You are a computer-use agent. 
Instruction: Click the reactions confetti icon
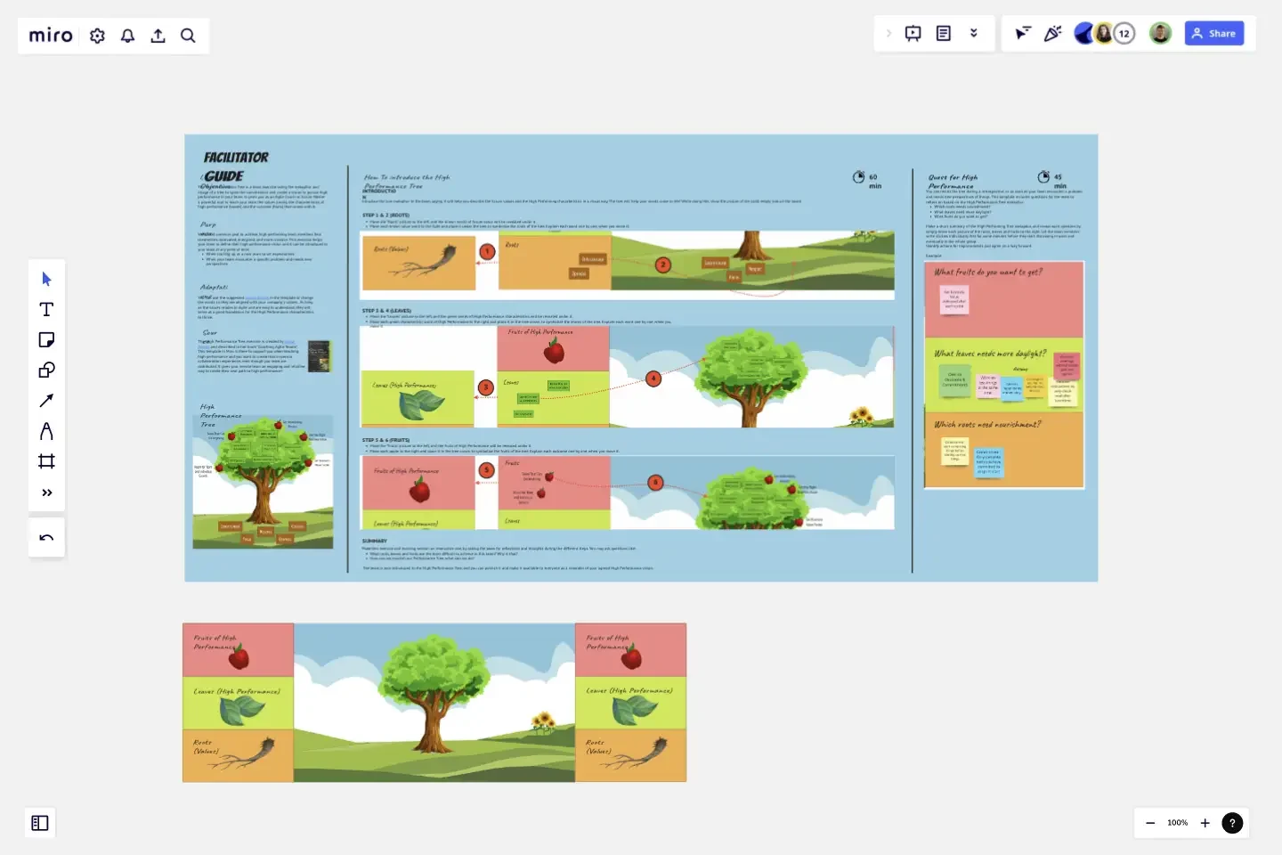pos(1053,34)
